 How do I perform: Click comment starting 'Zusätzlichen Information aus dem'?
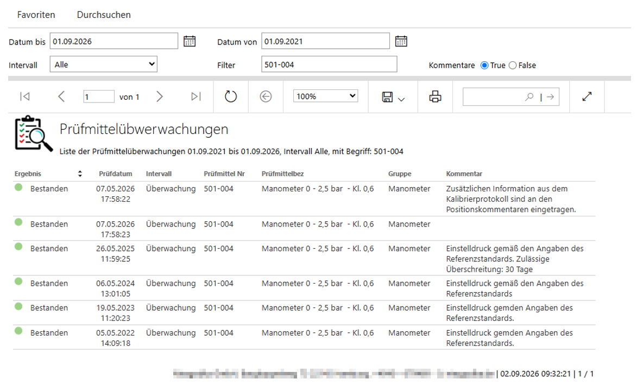click(x=511, y=199)
